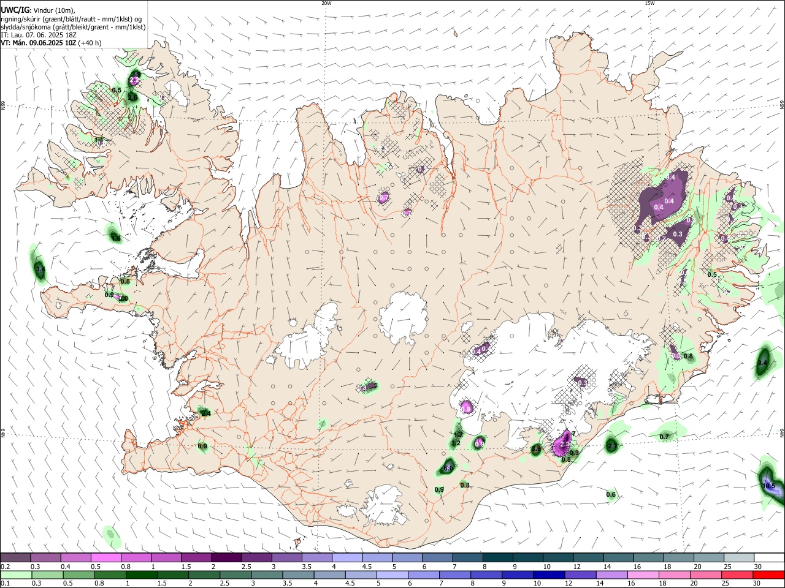Click the '6.0' precipitation value on map
The image size is (785, 588).
point(448,469)
